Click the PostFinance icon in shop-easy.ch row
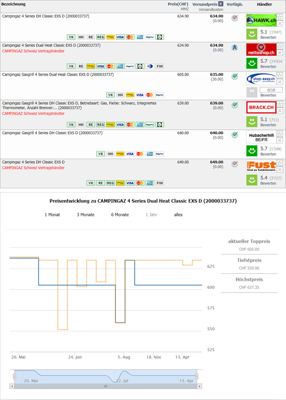This screenshot has height=400, width=286. pyautogui.click(x=130, y=95)
